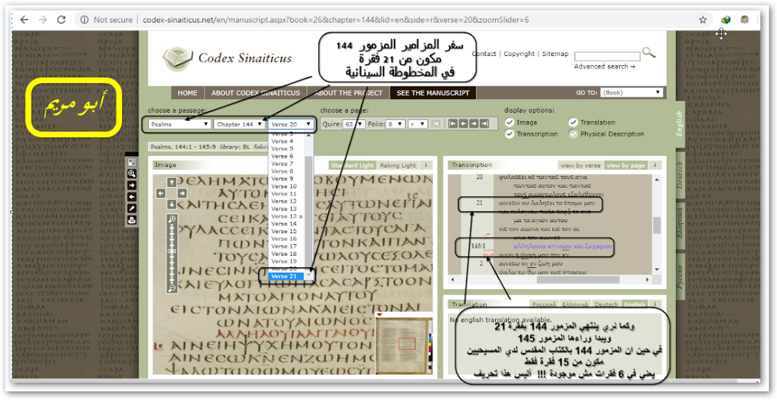Open the Folio 8 dropdown
Viewport: 777px width, 400px height.
click(396, 124)
